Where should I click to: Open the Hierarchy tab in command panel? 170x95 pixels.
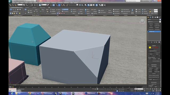pos(153,17)
